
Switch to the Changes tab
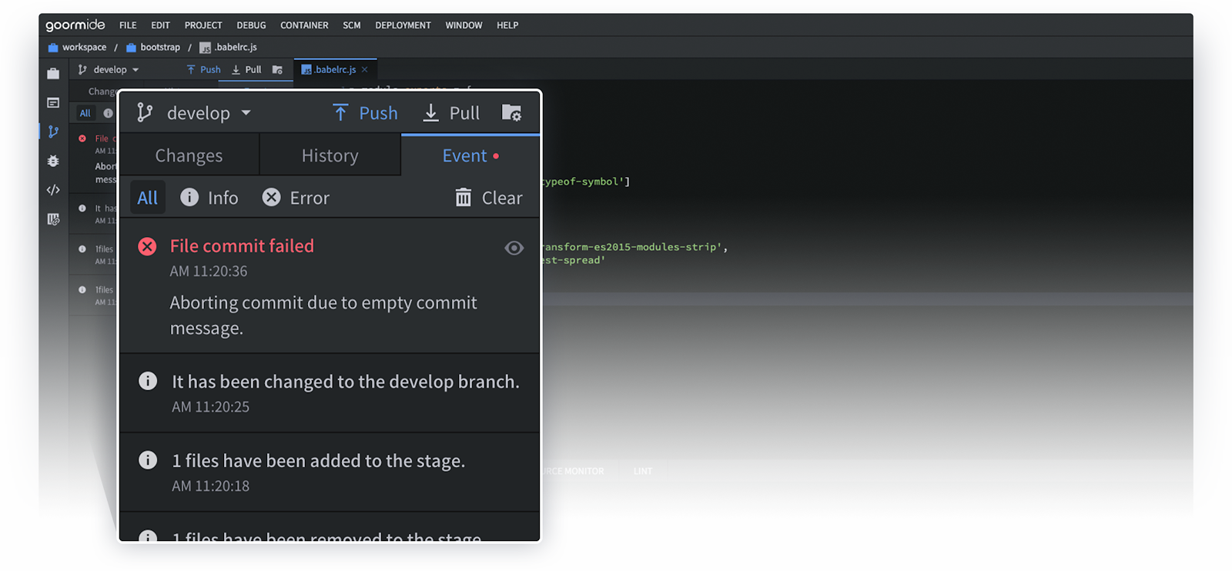[x=189, y=155]
